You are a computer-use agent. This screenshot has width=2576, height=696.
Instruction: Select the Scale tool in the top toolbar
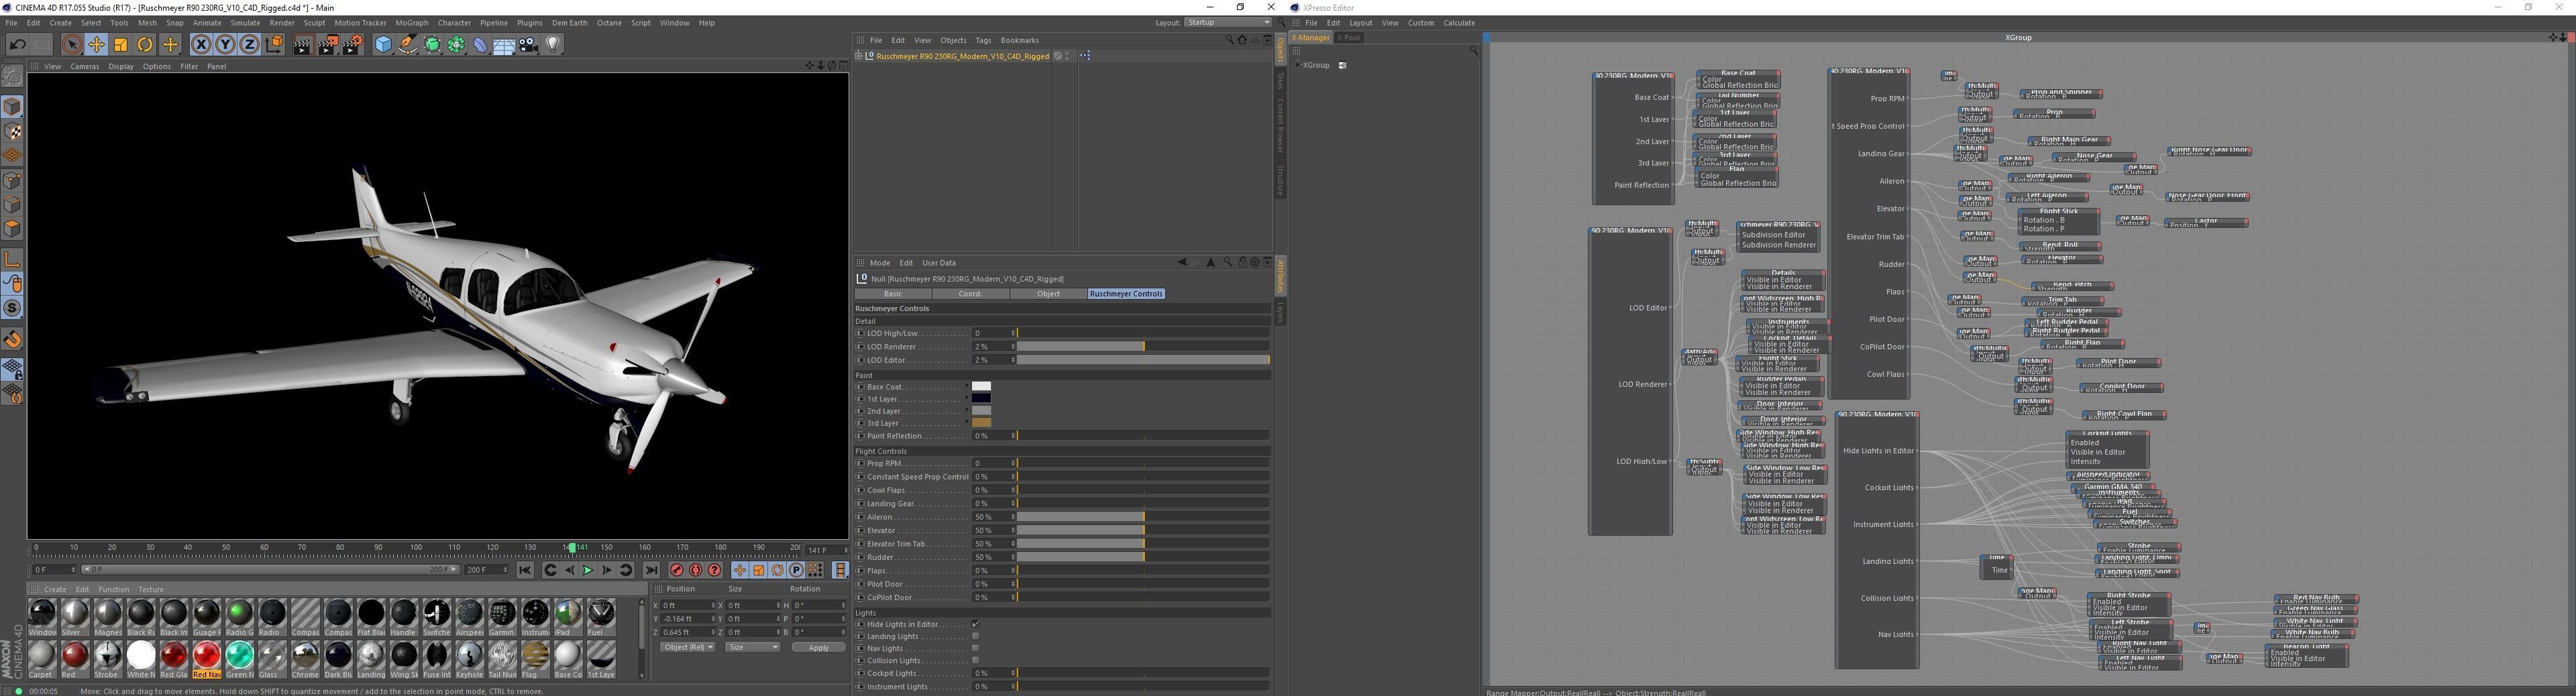tap(121, 44)
